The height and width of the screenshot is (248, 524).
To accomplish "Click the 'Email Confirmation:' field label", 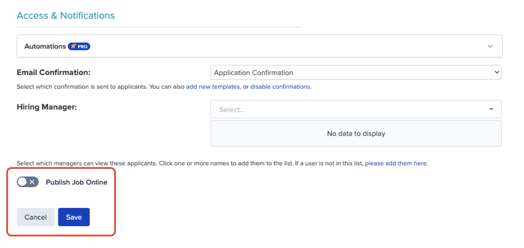I will click(x=54, y=72).
